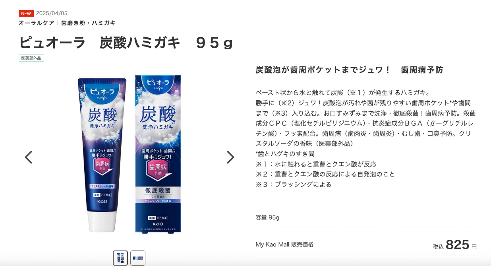Click the headline 炭酸泡が歯周ポケットまでジュワ!
The width and height of the screenshot is (491, 266).
point(323,70)
